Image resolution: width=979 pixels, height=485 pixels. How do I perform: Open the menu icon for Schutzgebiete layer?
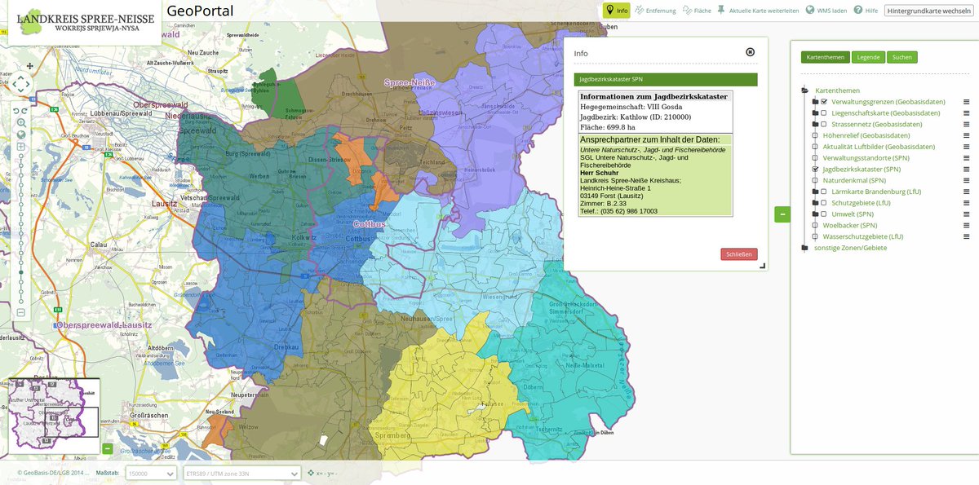click(x=966, y=203)
